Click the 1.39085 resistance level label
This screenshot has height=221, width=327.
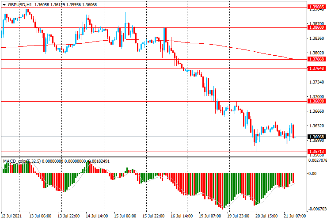(x=316, y=7)
